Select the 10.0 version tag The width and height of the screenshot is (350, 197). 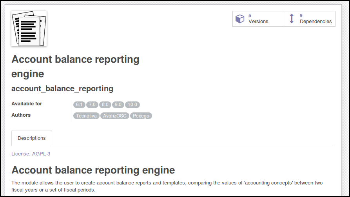(132, 105)
